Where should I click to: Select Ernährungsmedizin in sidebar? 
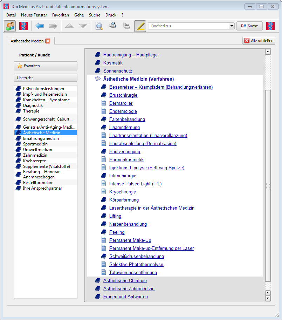point(46,138)
